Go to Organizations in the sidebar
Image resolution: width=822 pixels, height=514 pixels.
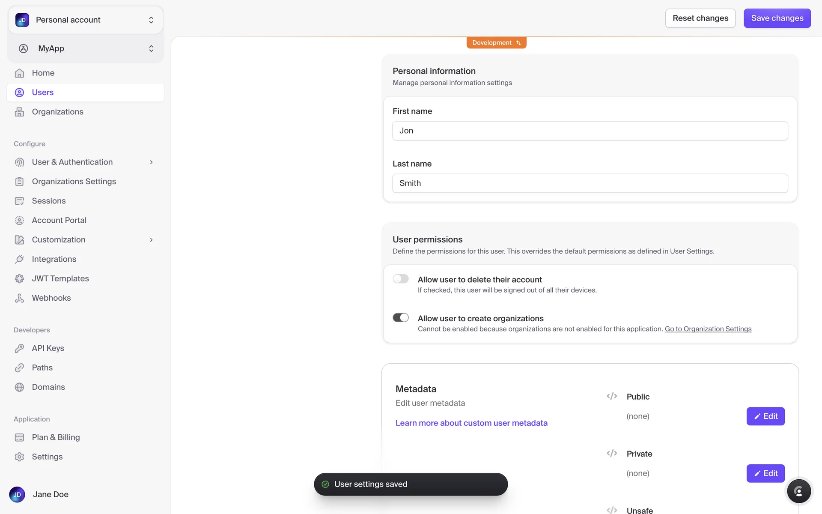click(x=57, y=112)
